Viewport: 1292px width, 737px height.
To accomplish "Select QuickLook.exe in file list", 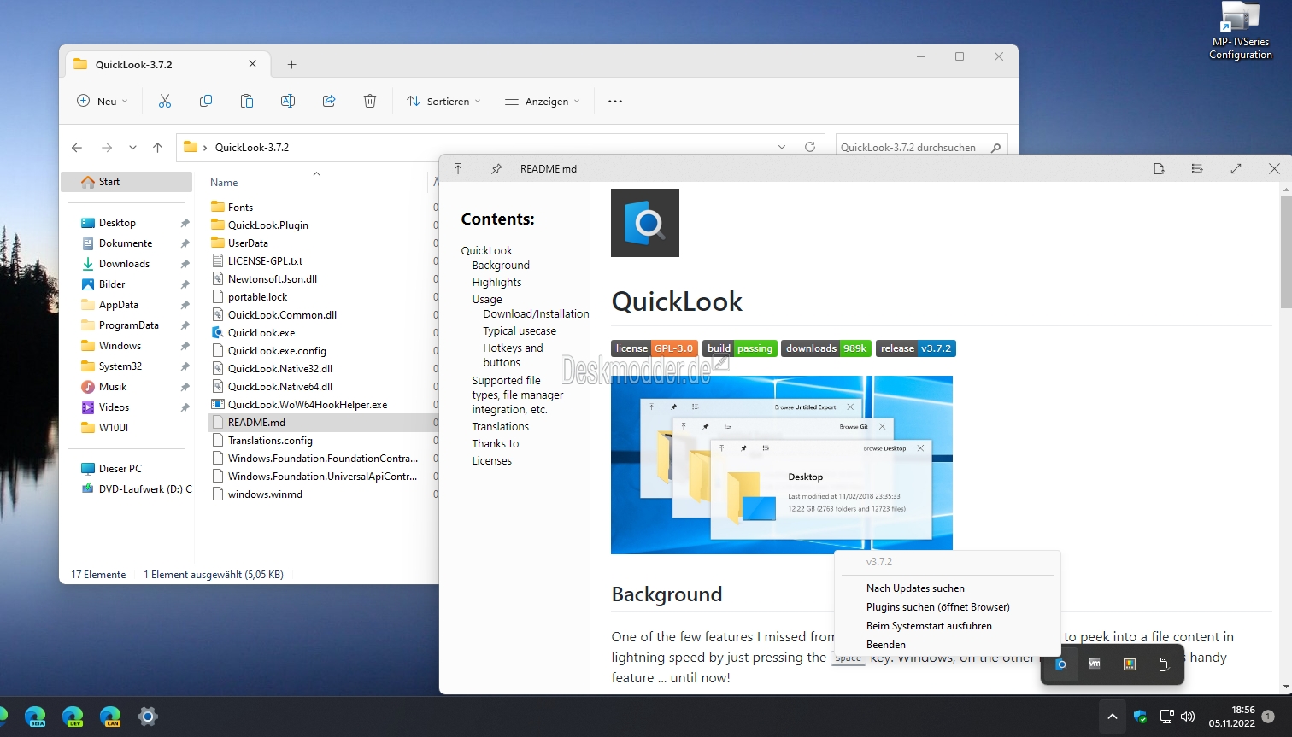I will (x=261, y=333).
